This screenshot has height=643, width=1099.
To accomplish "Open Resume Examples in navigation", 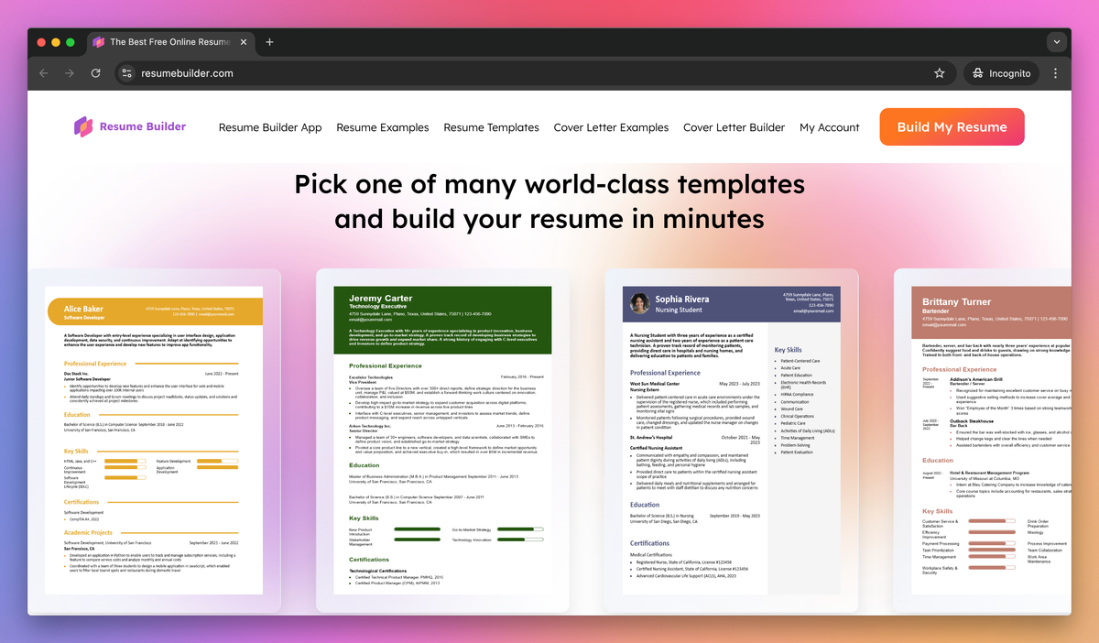I will [383, 127].
